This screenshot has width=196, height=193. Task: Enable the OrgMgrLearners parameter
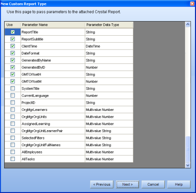(13, 110)
